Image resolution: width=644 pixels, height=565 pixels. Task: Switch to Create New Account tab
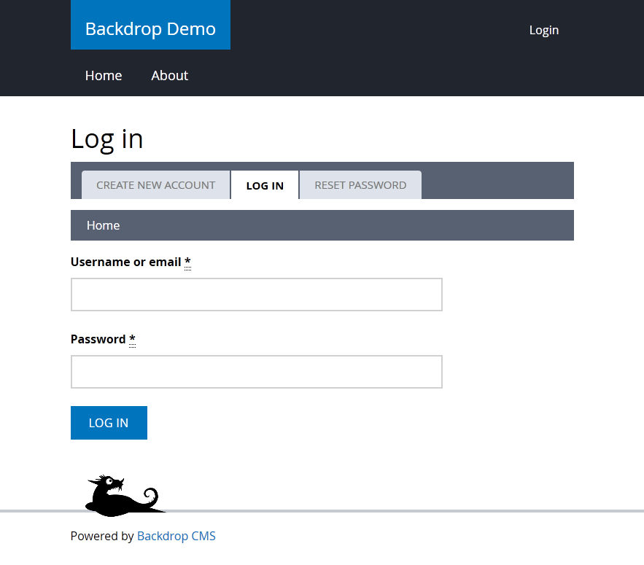click(x=155, y=185)
